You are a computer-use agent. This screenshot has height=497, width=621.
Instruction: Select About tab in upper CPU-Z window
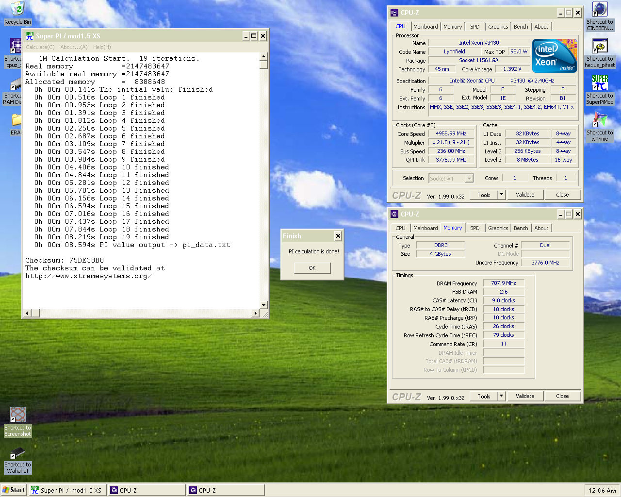(x=541, y=27)
